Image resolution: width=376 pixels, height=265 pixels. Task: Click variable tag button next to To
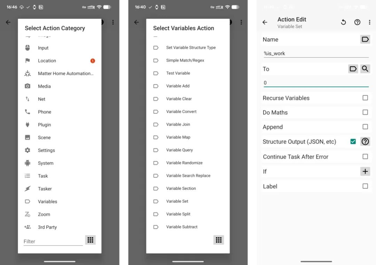point(353,69)
